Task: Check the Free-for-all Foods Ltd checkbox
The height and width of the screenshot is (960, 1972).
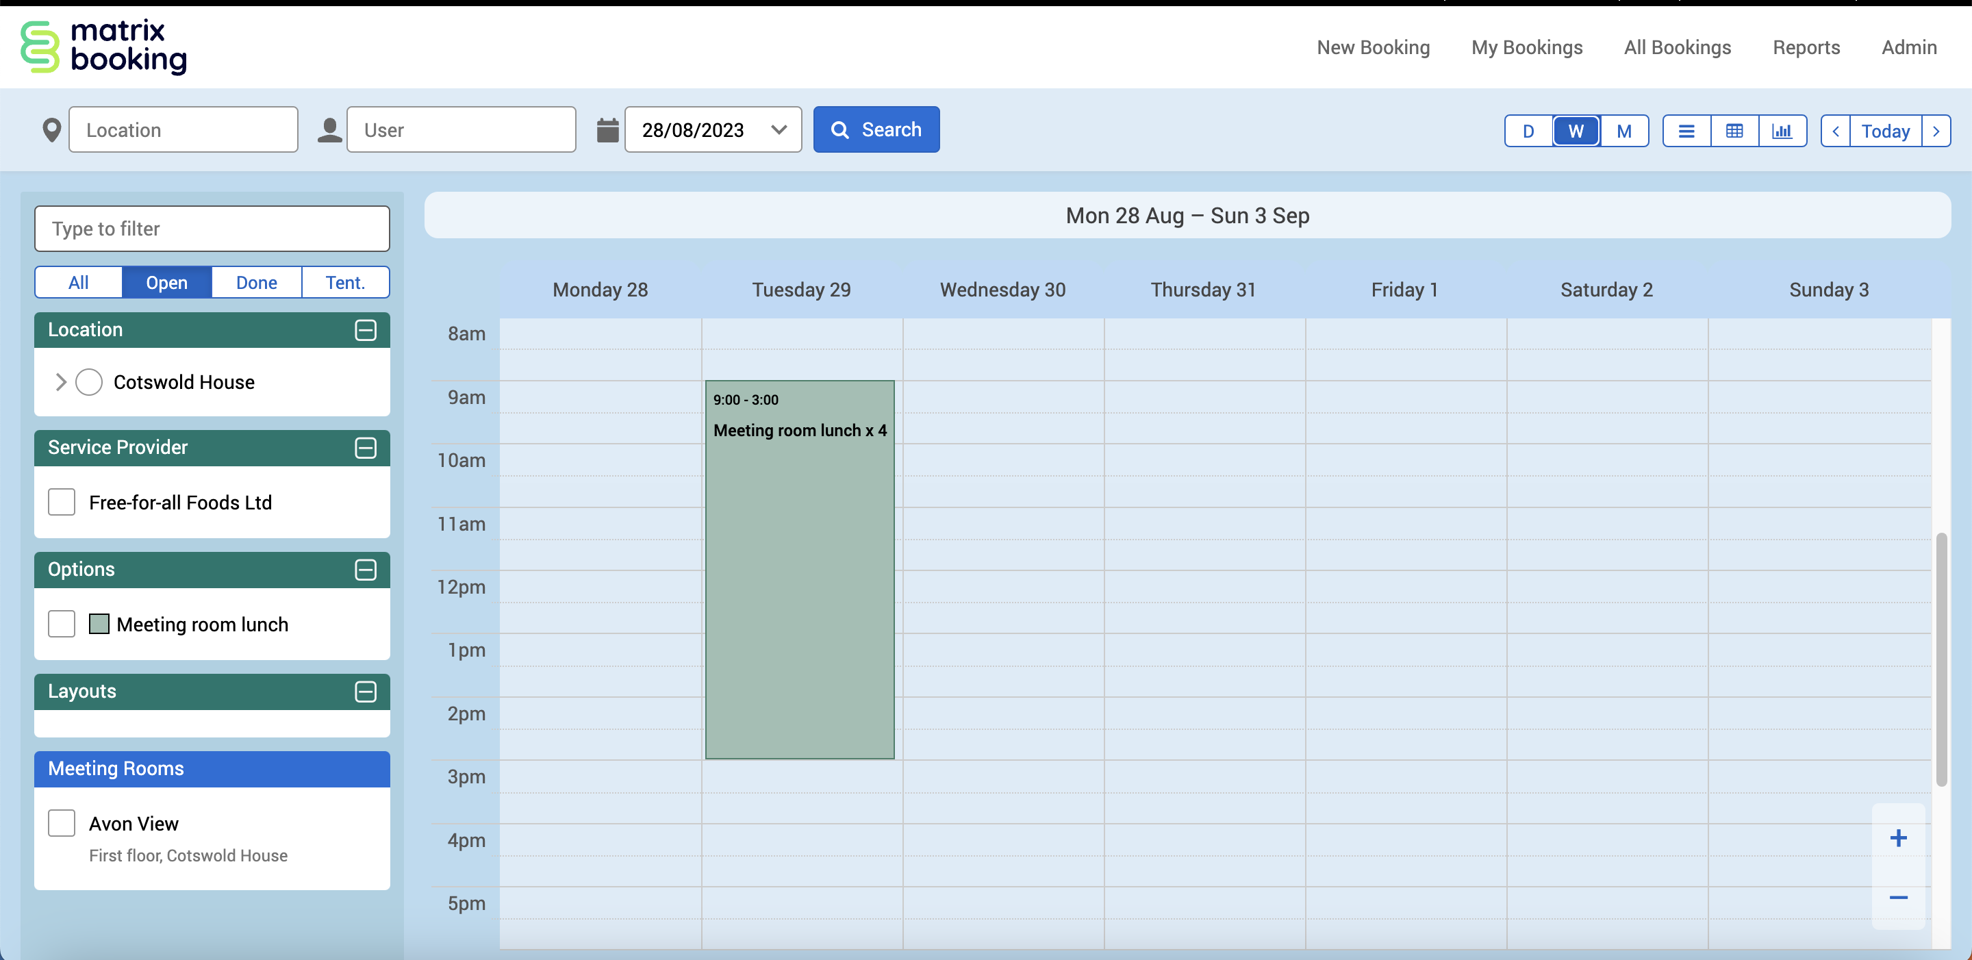Action: pyautogui.click(x=61, y=502)
